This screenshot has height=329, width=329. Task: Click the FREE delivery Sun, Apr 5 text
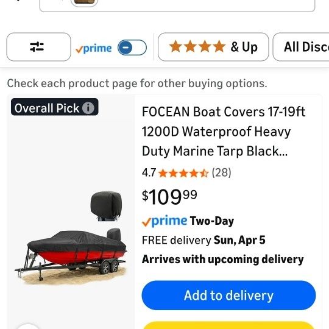[x=203, y=240]
